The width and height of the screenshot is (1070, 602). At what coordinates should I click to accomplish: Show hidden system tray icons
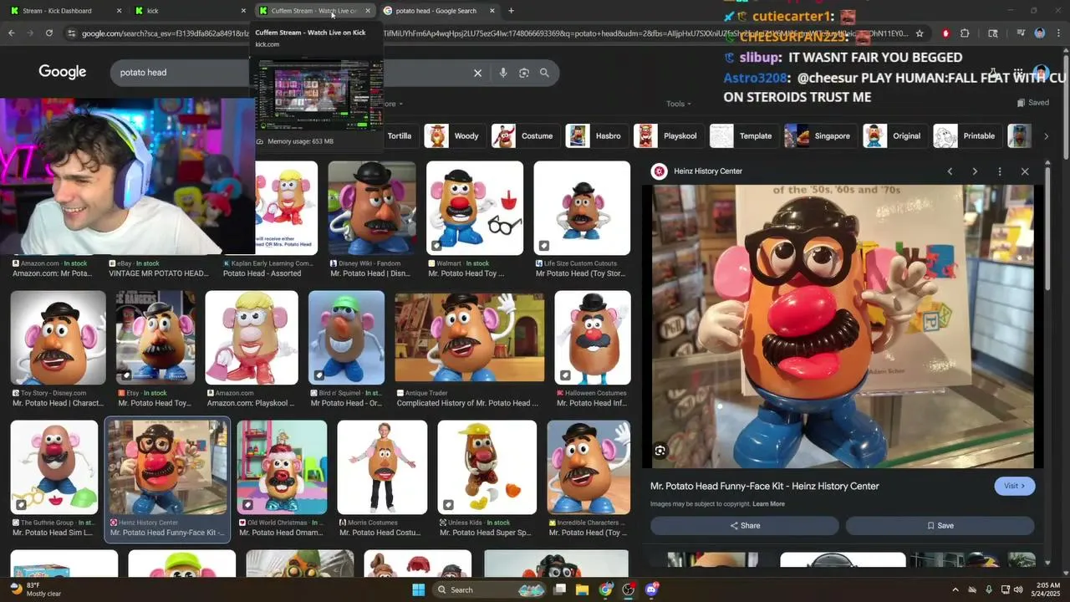tap(955, 589)
